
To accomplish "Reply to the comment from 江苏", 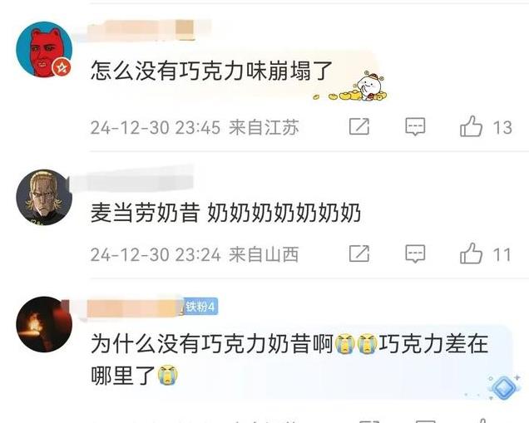I will click(415, 126).
